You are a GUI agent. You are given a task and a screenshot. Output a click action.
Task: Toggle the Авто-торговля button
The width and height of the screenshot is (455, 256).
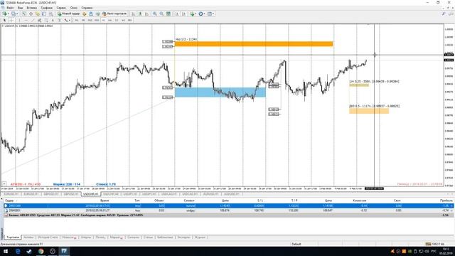(x=114, y=14)
